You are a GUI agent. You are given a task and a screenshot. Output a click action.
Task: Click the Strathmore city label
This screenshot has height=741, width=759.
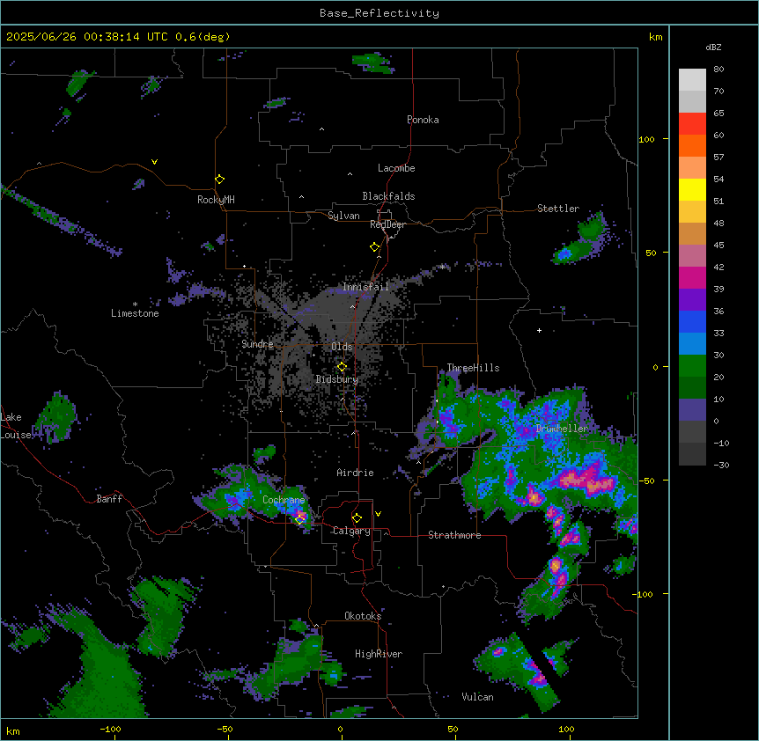454,535
